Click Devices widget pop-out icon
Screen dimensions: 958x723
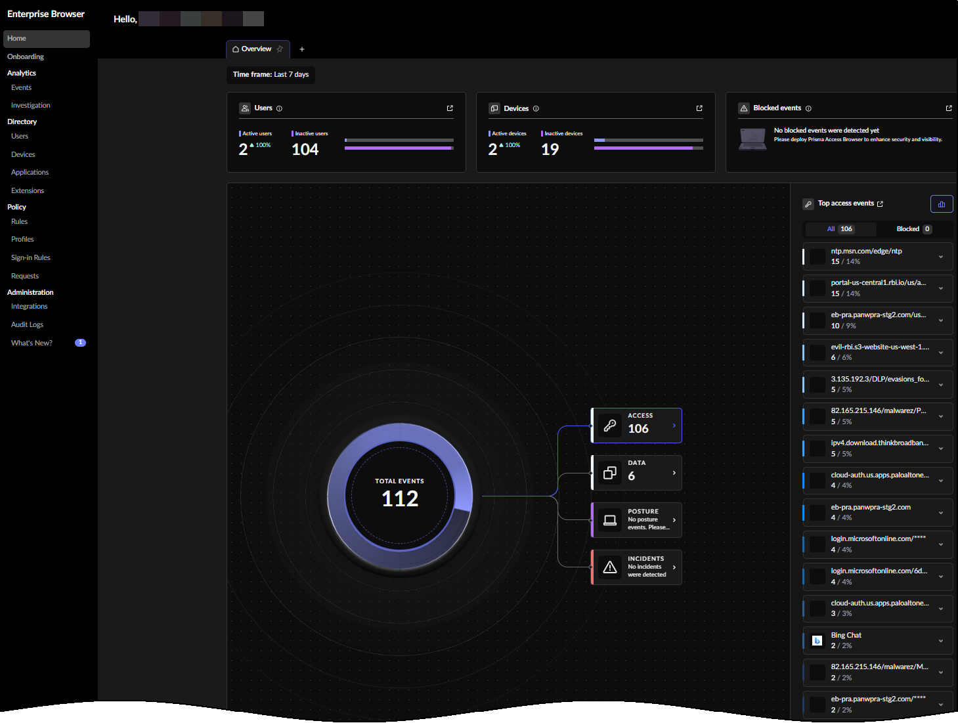click(699, 108)
